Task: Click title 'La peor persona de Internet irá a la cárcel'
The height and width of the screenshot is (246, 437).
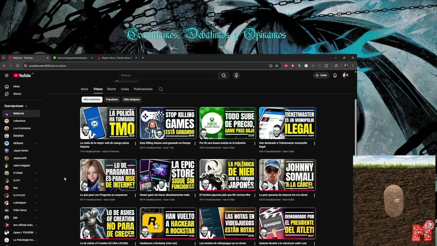Action: tap(283, 195)
